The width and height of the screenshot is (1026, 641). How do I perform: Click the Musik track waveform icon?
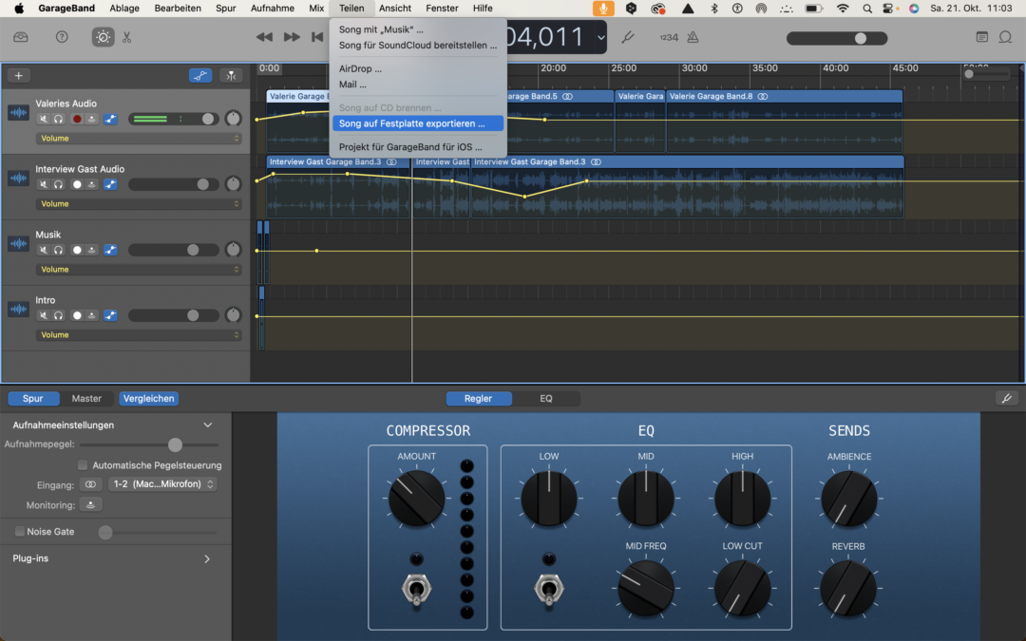coord(18,243)
